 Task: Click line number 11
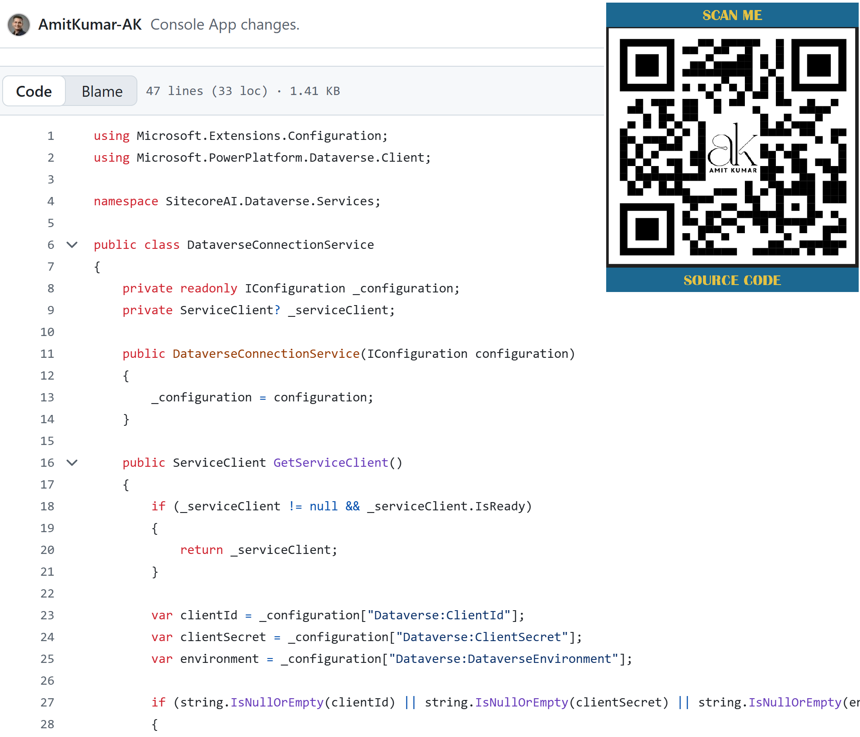(x=47, y=354)
